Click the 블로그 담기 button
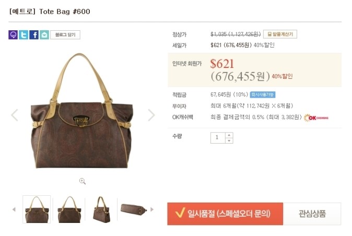 coord(65,35)
